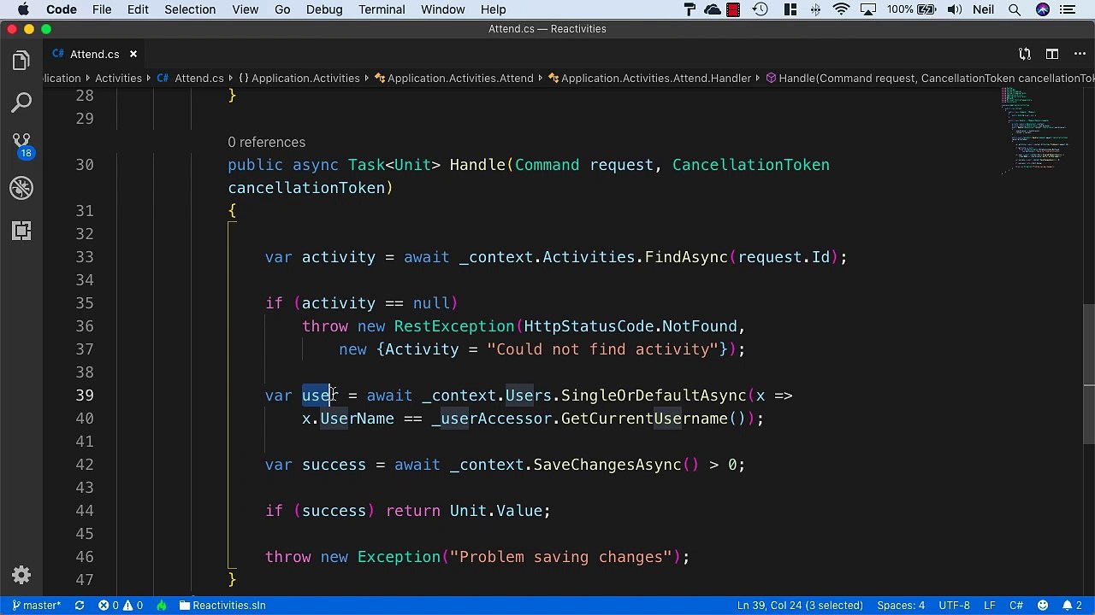
Task: Open the Help menu
Action: 493,9
